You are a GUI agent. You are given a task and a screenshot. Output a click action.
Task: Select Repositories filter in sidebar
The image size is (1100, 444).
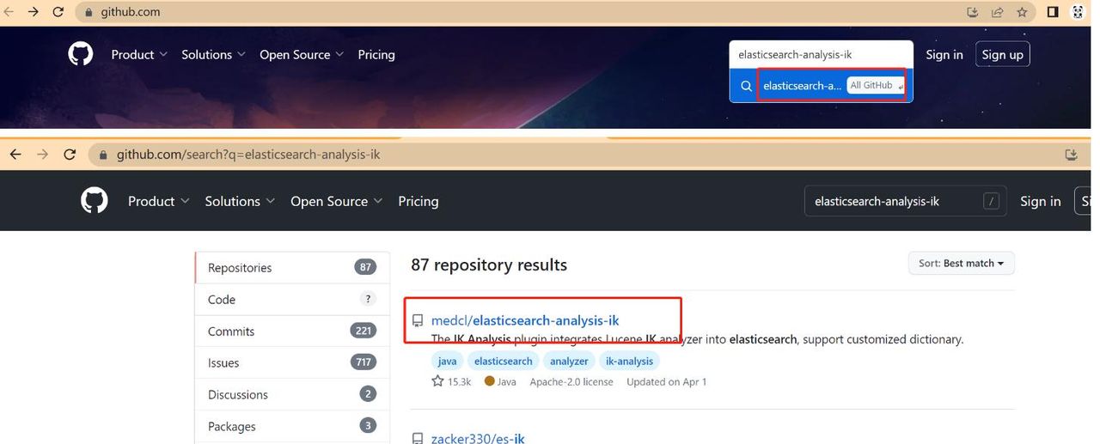(x=292, y=267)
